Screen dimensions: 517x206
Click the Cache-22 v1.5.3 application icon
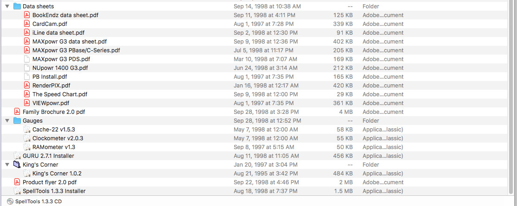click(27, 129)
